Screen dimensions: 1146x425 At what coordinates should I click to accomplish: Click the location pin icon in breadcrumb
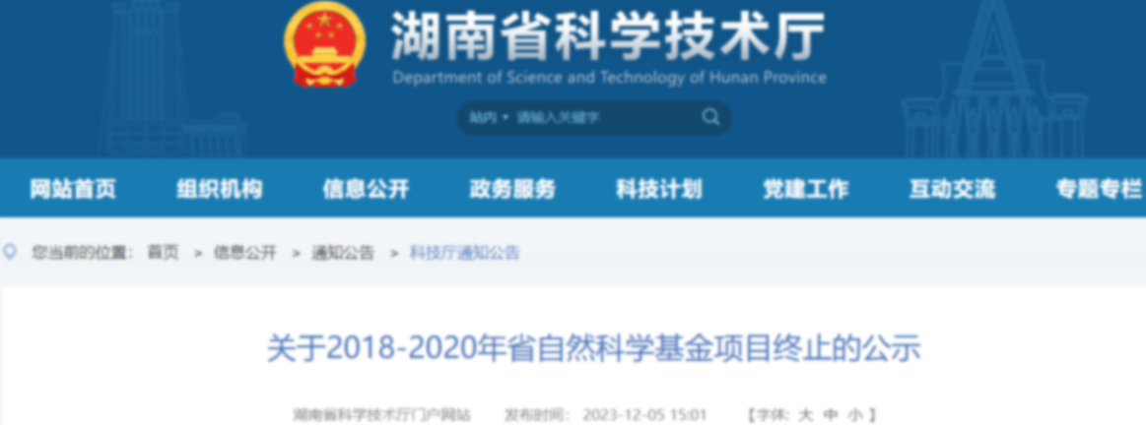(x=11, y=253)
